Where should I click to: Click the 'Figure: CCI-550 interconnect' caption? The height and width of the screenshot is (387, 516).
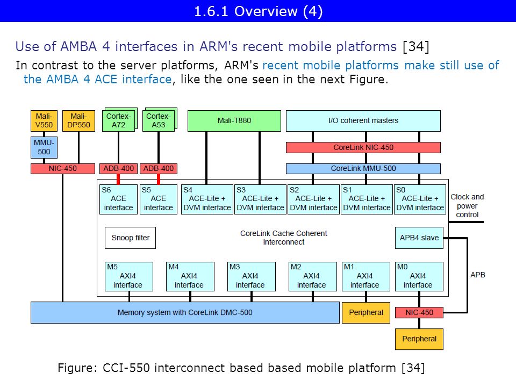[x=241, y=368]
